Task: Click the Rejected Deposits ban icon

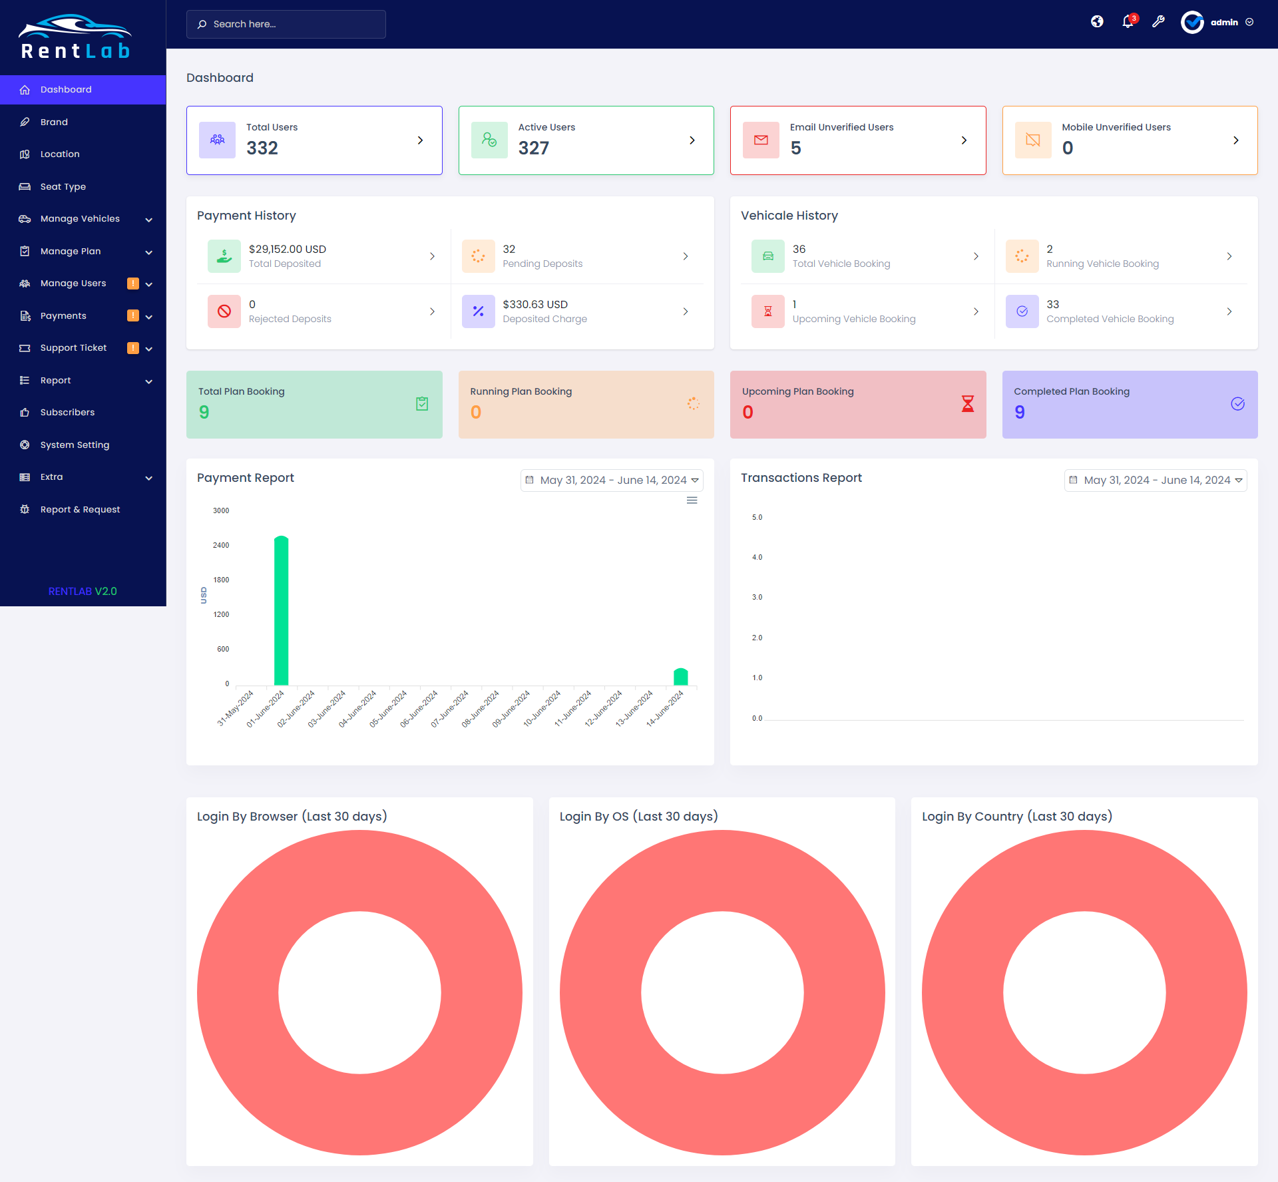Action: [224, 311]
